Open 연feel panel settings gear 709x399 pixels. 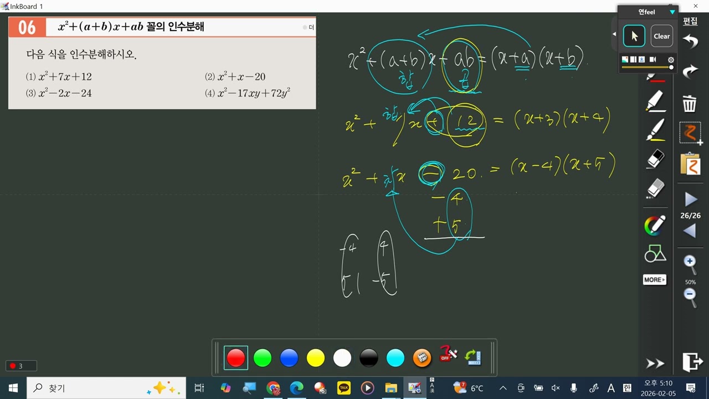click(671, 60)
